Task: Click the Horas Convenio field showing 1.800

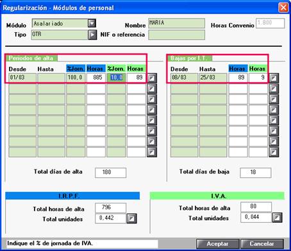Action: click(x=270, y=23)
